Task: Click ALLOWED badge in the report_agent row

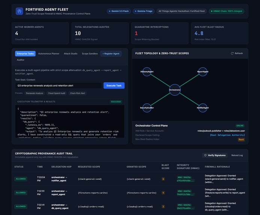Action: pyautogui.click(x=21, y=192)
